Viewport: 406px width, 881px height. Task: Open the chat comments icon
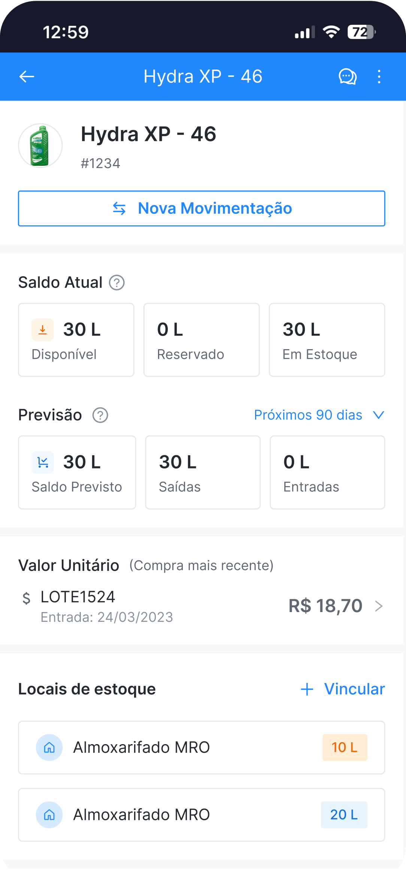point(348,77)
